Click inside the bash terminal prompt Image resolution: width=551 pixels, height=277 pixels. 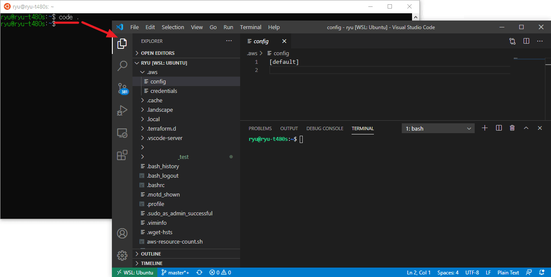(301, 139)
